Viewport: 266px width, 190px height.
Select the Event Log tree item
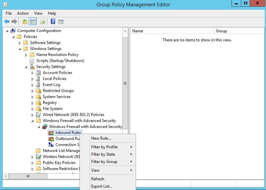(51, 85)
